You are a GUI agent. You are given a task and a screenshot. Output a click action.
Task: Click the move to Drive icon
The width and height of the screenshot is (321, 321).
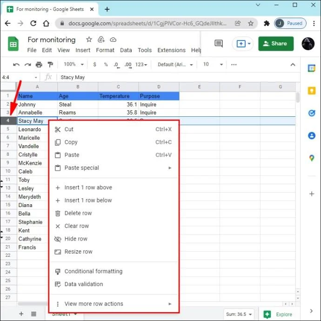(x=101, y=39)
